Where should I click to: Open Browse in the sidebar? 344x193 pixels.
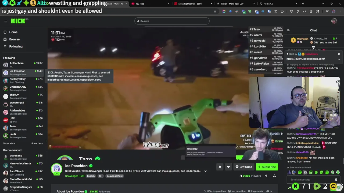[12, 39]
